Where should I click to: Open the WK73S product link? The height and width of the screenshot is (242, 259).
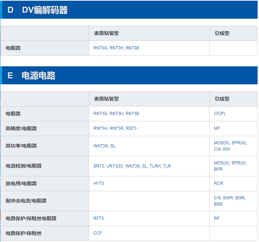point(132,166)
